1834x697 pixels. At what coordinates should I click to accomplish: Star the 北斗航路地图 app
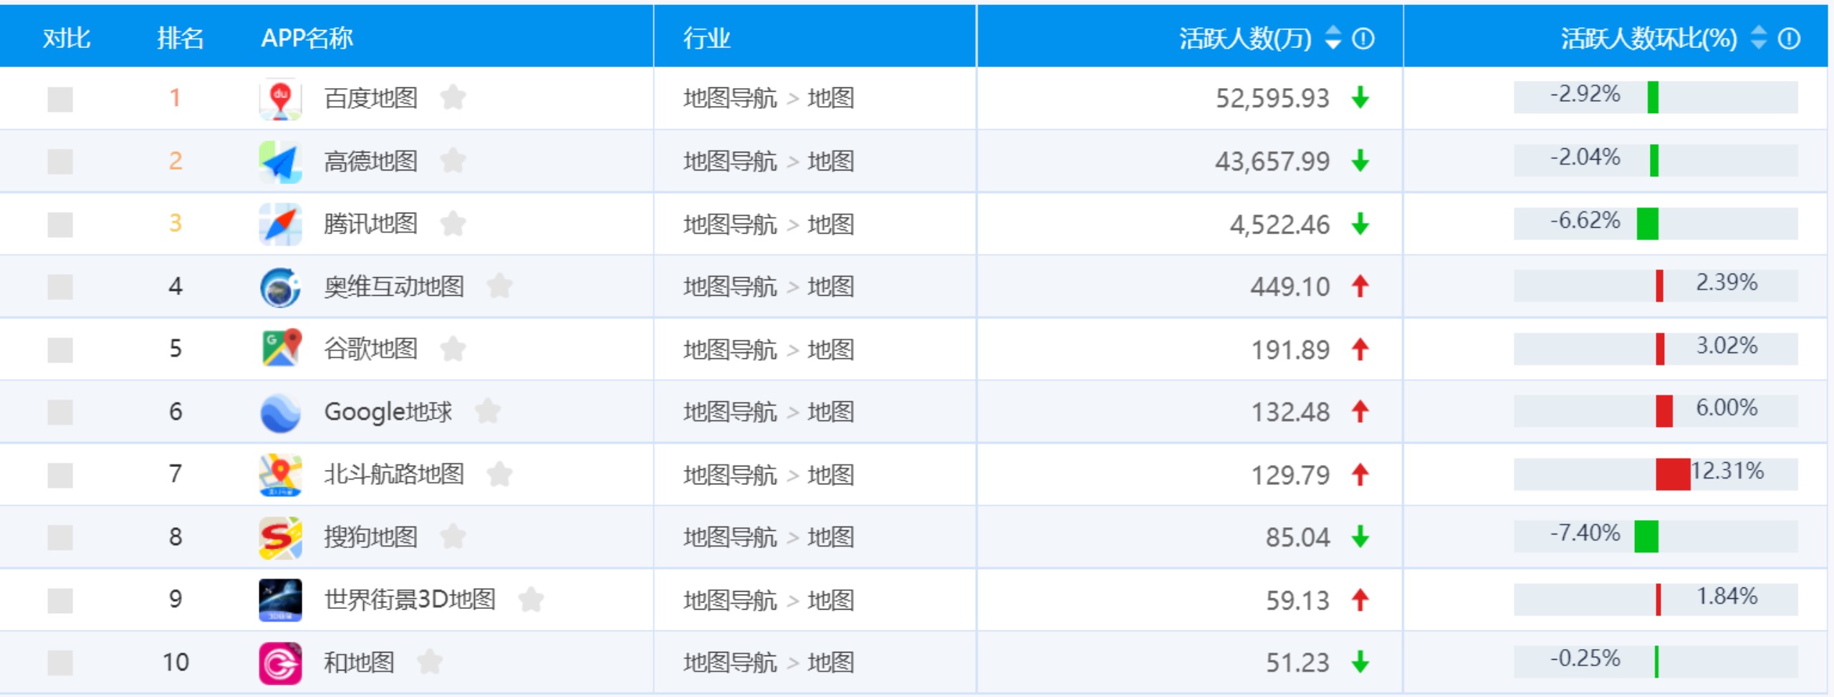(x=499, y=474)
